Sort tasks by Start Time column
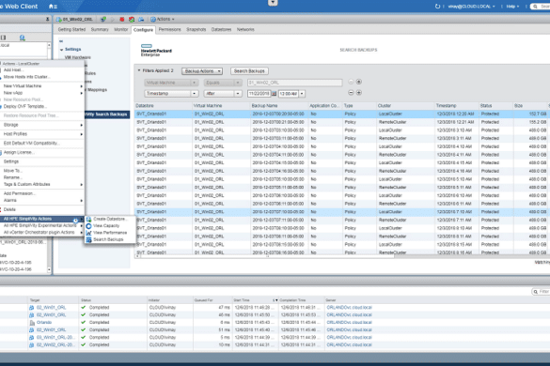 256,300
